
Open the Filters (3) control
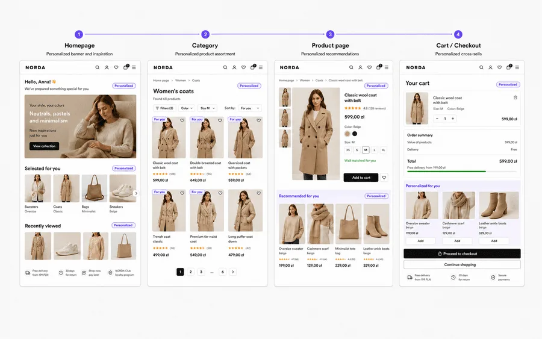(x=164, y=108)
